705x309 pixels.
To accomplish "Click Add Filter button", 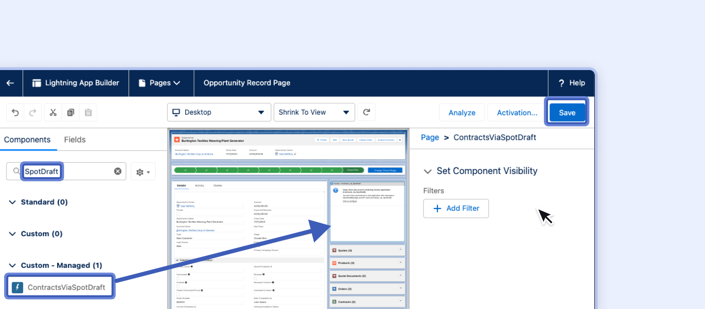I will click(456, 208).
